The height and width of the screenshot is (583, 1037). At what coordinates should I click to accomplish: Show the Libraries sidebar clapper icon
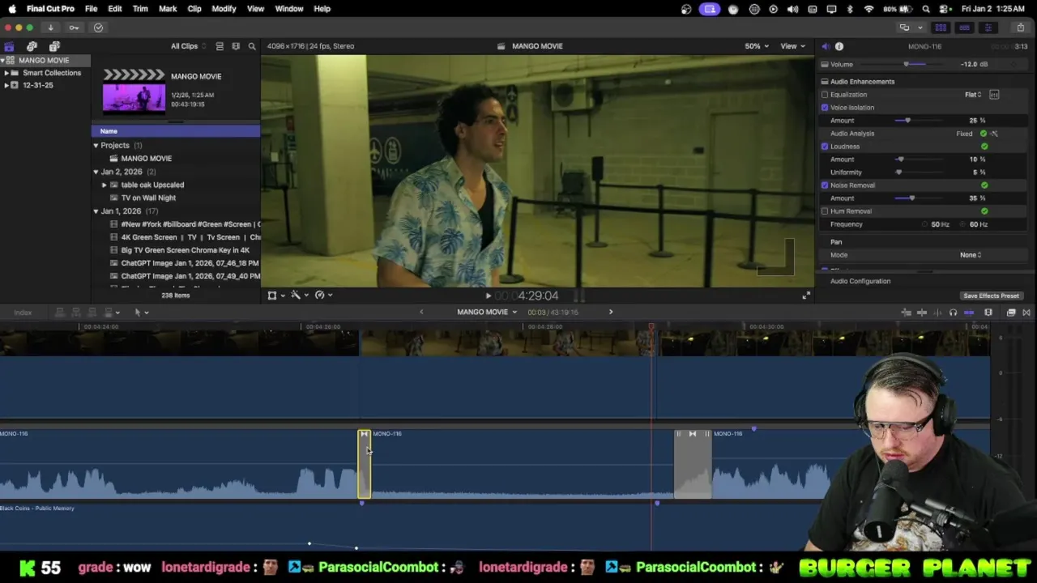pyautogui.click(x=9, y=46)
